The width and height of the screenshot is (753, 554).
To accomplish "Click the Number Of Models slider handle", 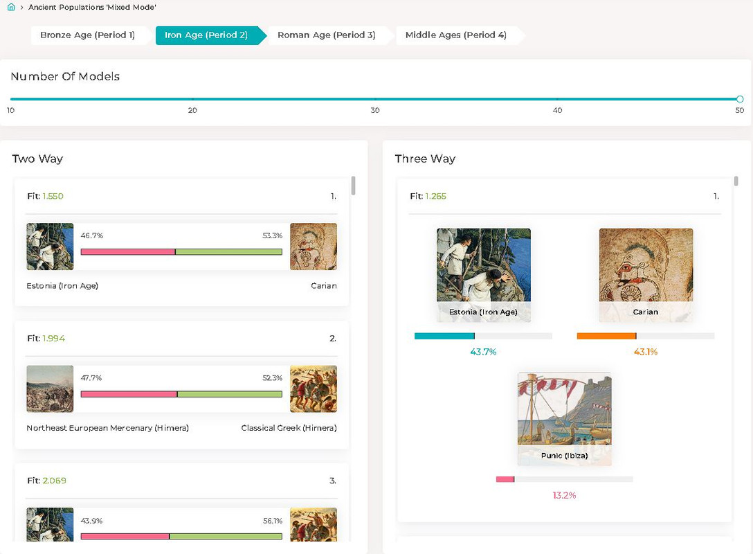I will point(740,99).
